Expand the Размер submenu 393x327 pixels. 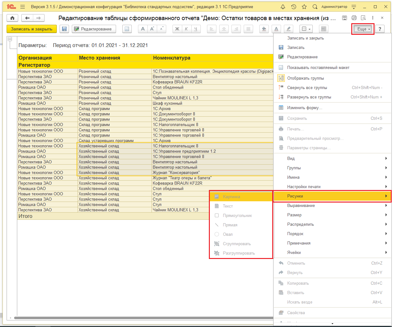pos(332,215)
